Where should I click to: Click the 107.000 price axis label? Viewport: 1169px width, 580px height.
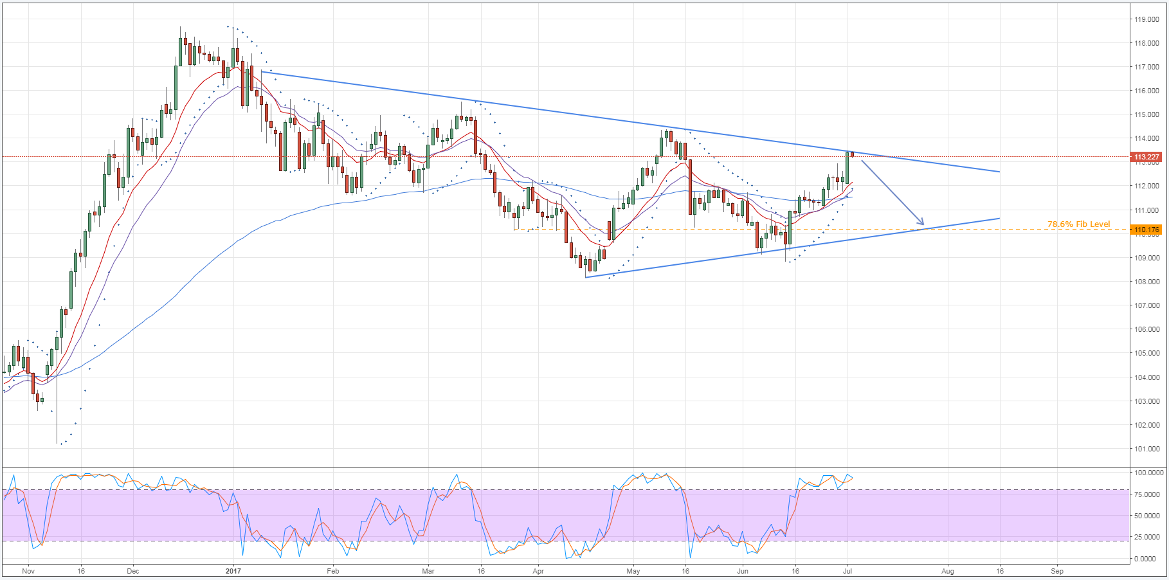click(1147, 305)
